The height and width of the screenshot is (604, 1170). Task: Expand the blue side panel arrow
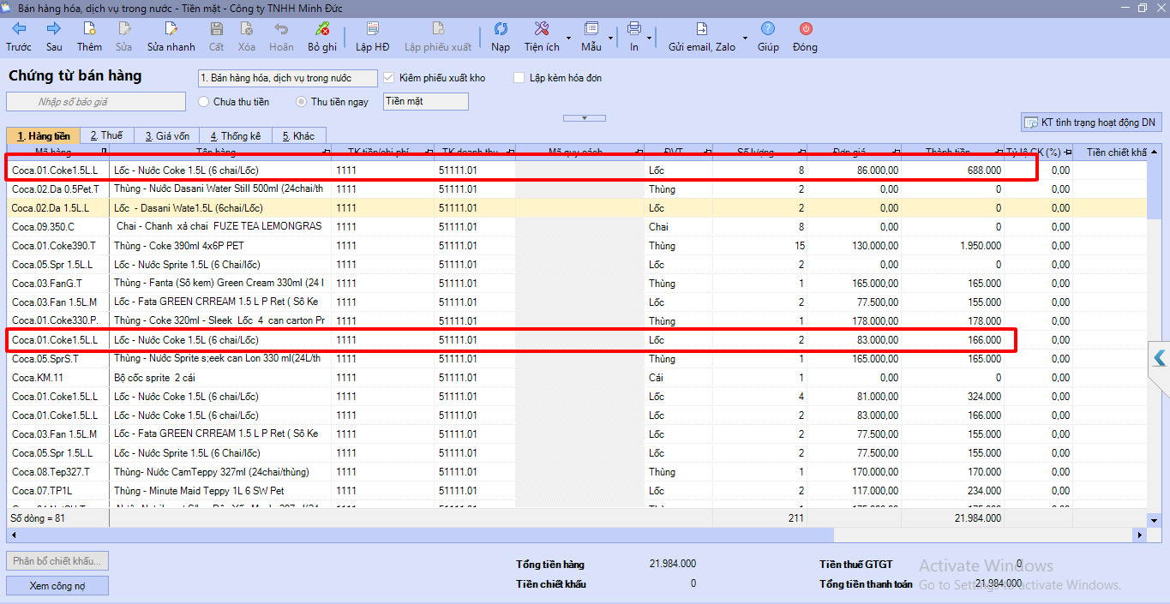point(1160,358)
